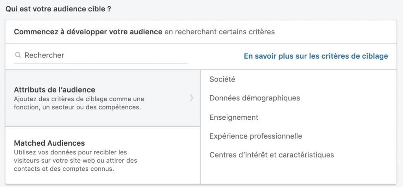403x187 pixels.
Task: Click the "Utilisez vos données pour recibler" description
Action: point(70,152)
